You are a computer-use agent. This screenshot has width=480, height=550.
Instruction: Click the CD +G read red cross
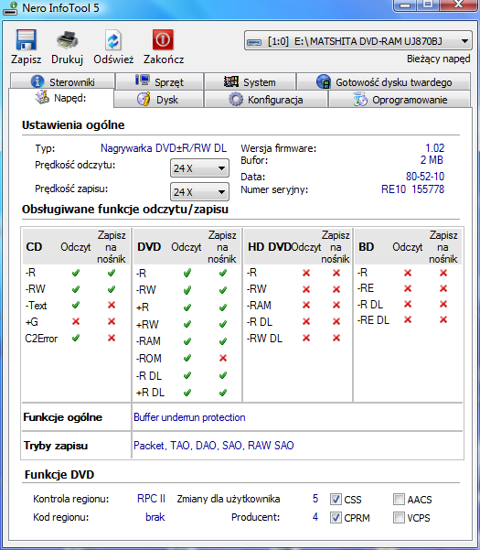click(76, 321)
